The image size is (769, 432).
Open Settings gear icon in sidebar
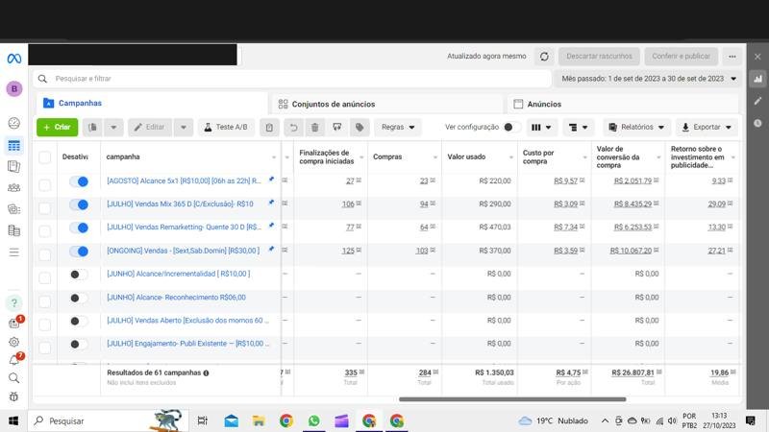point(14,342)
